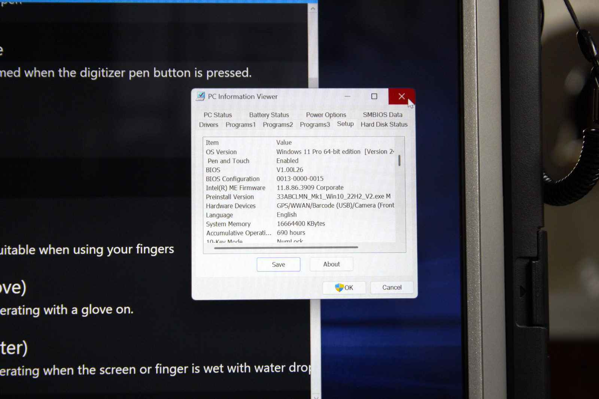The height and width of the screenshot is (399, 599).
Task: Click the vertical scrollbar thumb in list
Action: tap(399, 160)
